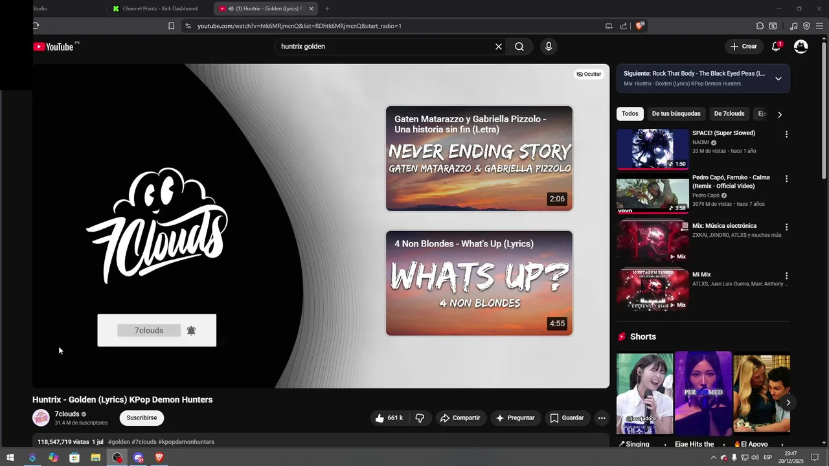
Task: Expand the Siguiente mix playlist chevron
Action: point(778,78)
